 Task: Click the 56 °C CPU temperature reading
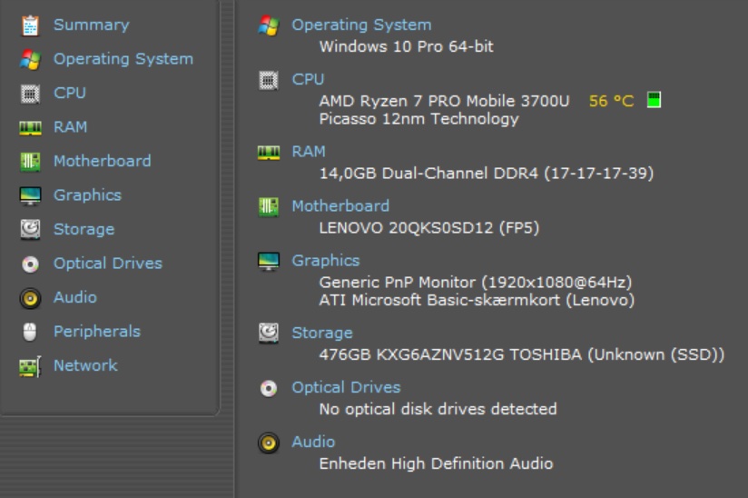tap(611, 101)
